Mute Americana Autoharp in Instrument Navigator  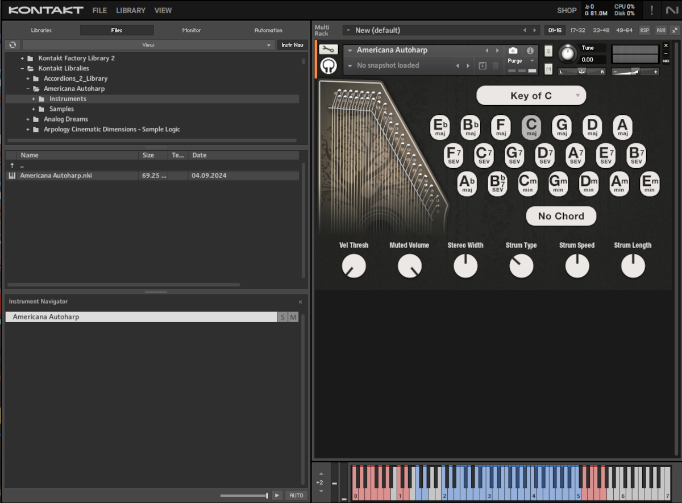pyautogui.click(x=293, y=317)
